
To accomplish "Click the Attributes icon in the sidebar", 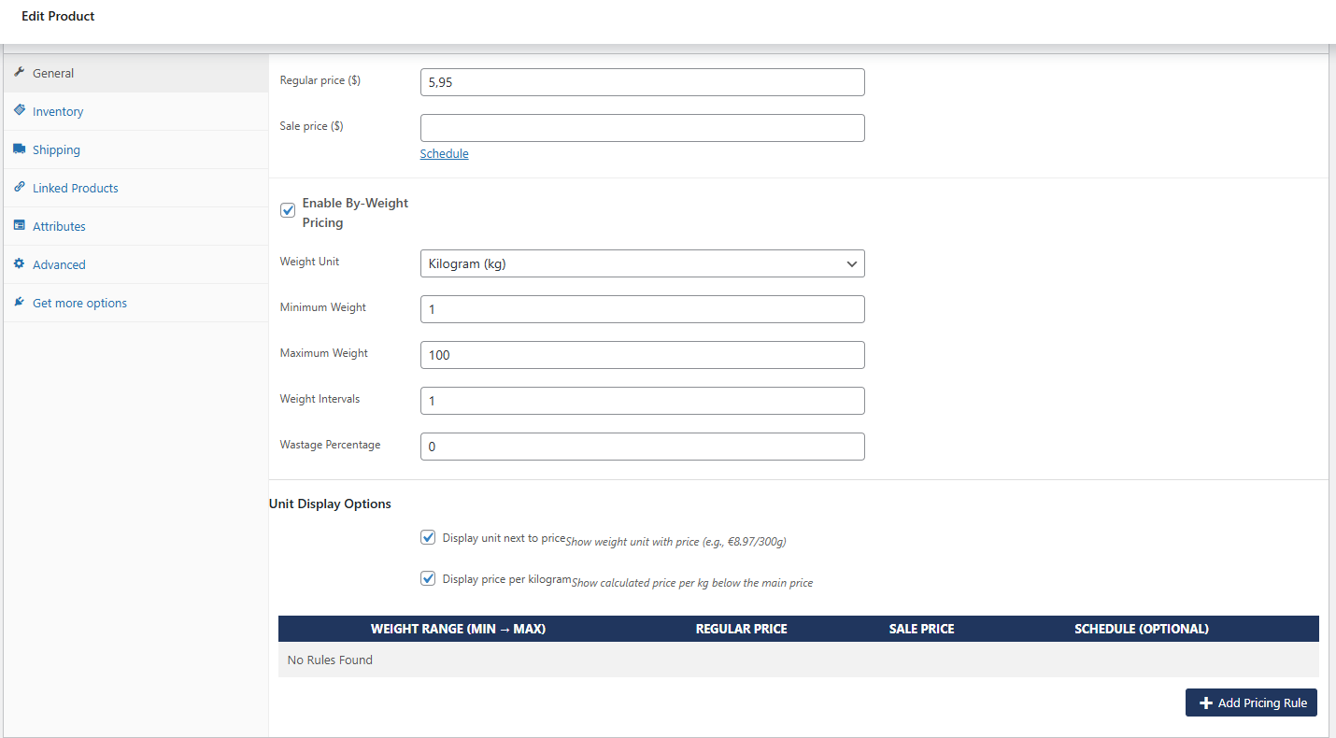I will click(20, 225).
